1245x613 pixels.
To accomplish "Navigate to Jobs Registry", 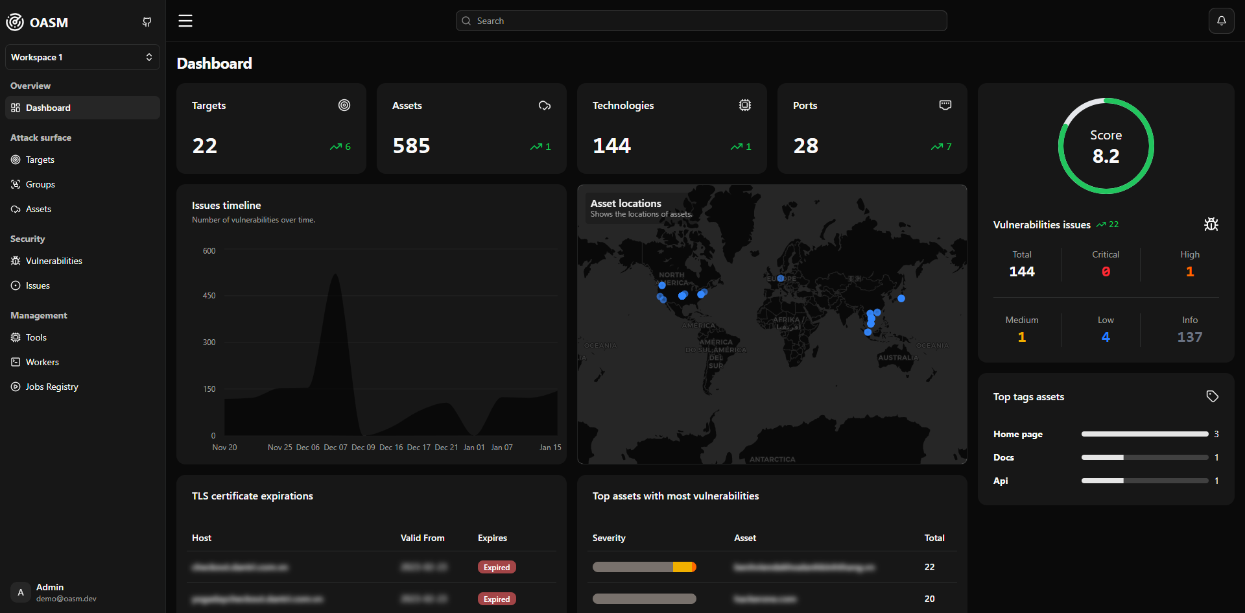I will click(x=51, y=387).
